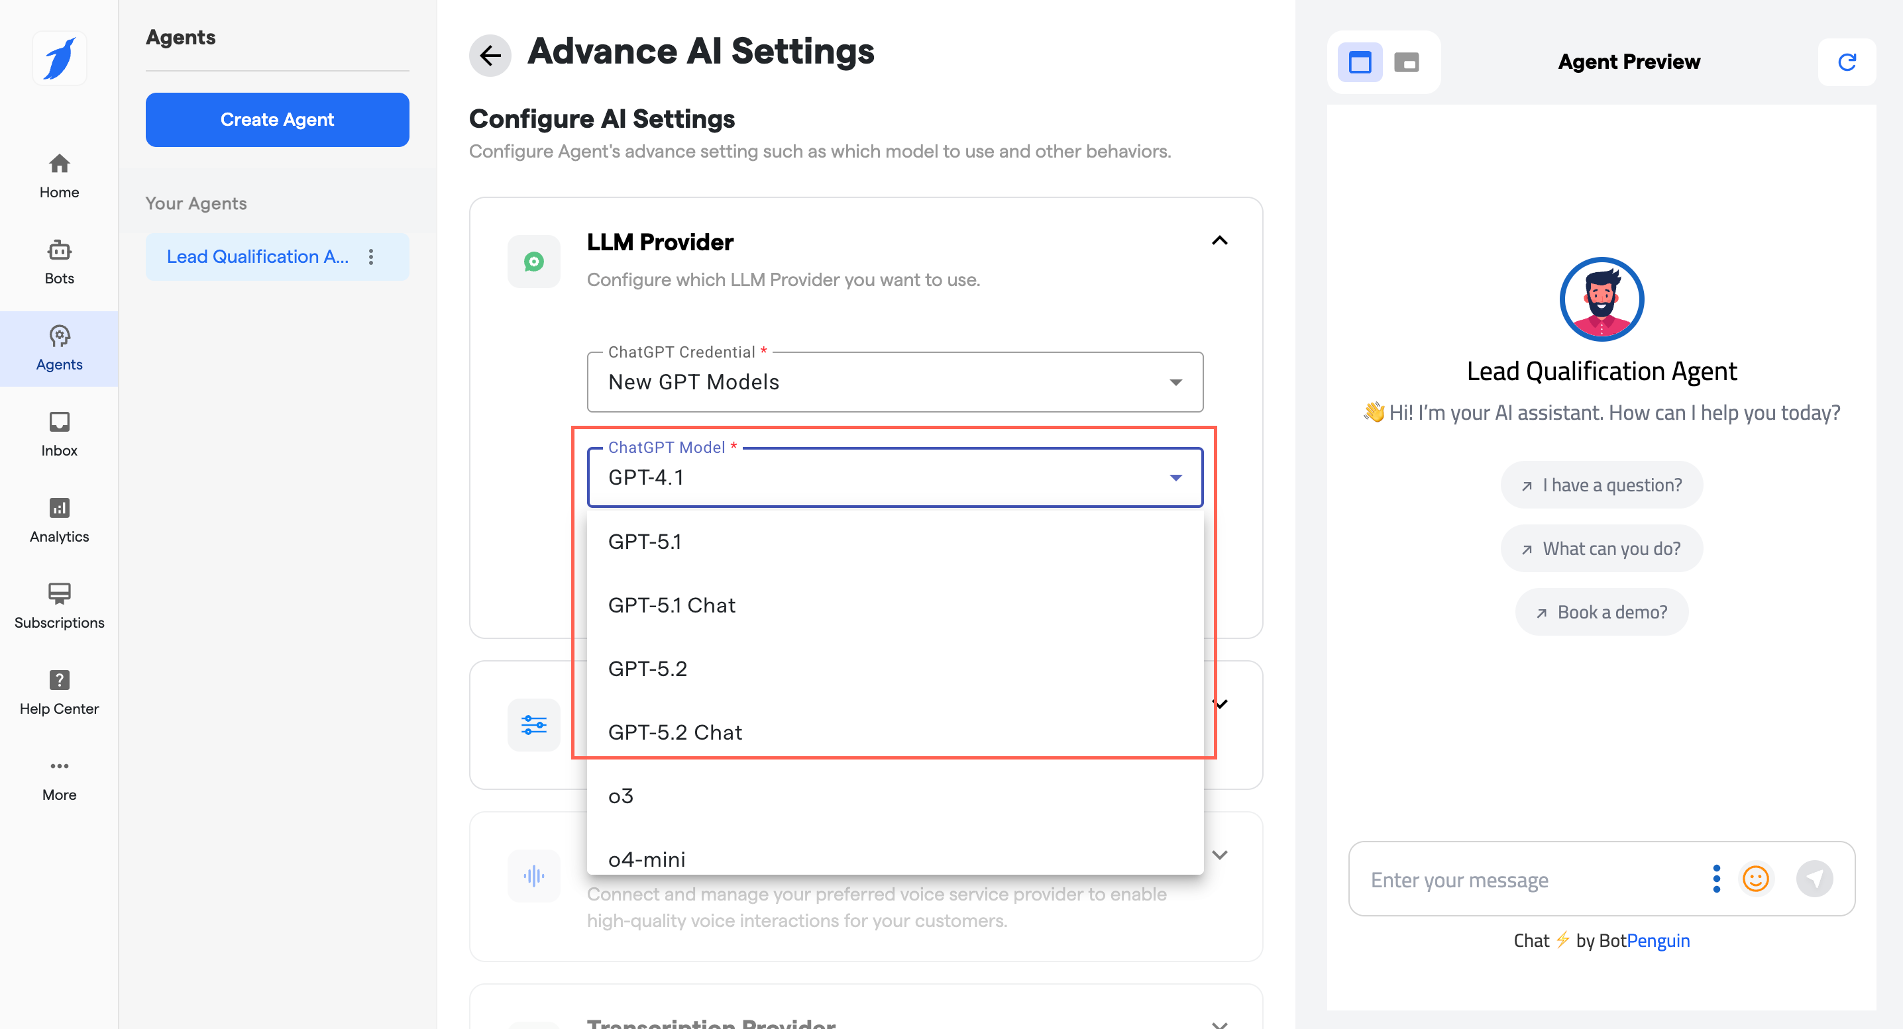Collapse the LLM Provider section chevron
1903x1029 pixels.
tap(1220, 240)
